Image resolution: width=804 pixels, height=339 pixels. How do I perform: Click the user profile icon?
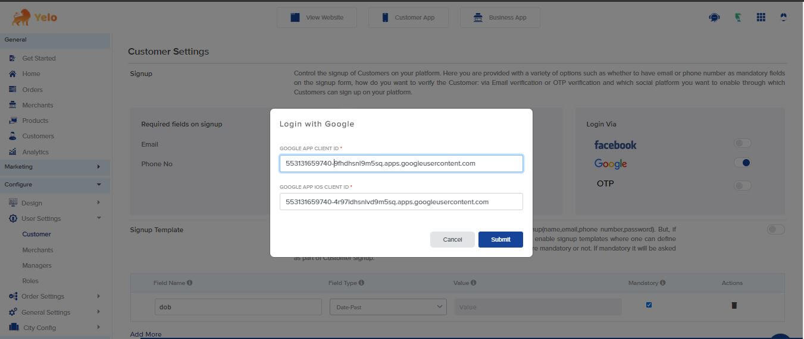coord(783,17)
